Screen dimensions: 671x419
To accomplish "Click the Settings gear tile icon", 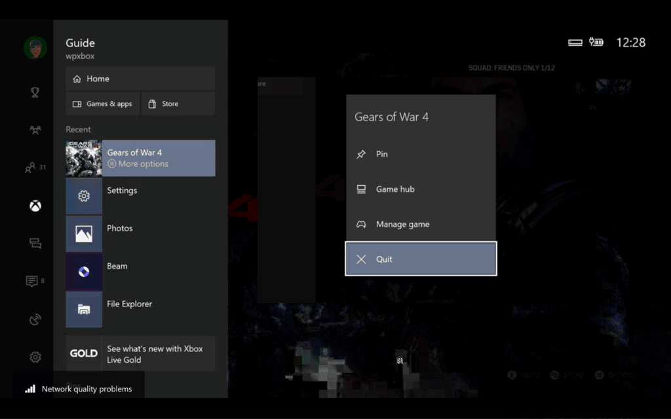I will (x=84, y=196).
